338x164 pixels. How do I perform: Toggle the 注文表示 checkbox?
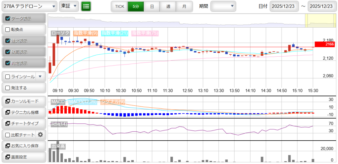[8, 41]
